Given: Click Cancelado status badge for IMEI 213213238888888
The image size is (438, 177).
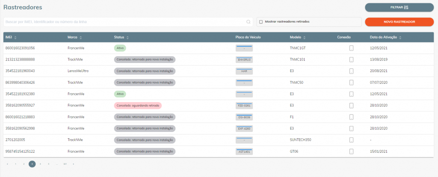Looking at the screenshot, I should (145, 60).
